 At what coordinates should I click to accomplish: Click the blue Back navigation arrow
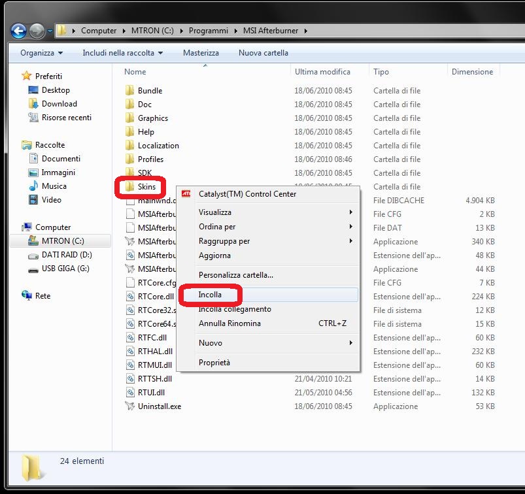point(18,31)
